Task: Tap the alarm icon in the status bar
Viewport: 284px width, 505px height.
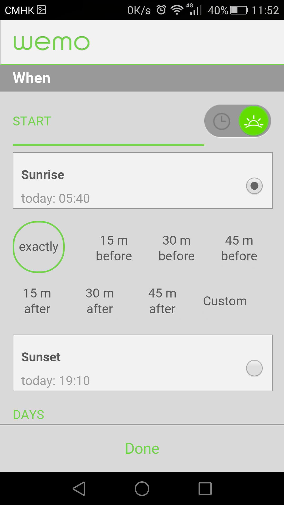Action: coord(161,10)
